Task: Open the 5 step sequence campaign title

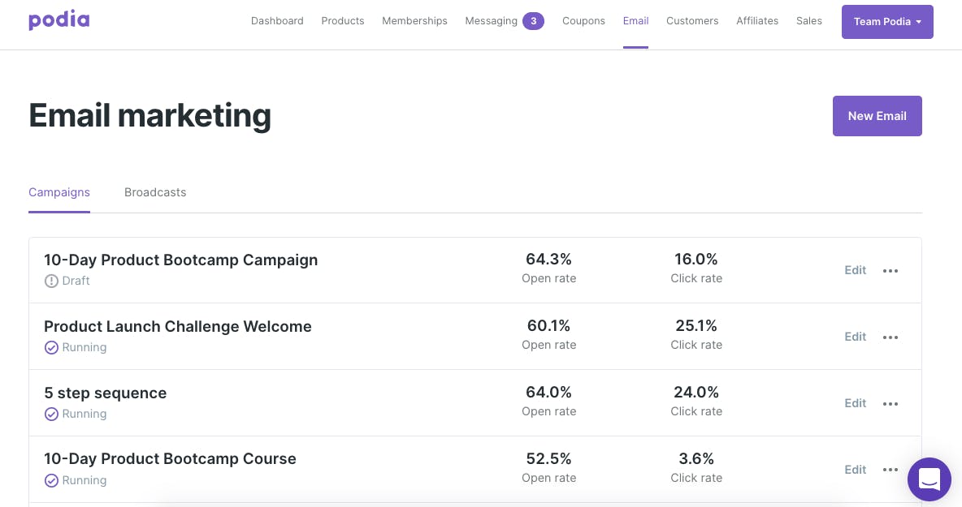Action: click(105, 393)
